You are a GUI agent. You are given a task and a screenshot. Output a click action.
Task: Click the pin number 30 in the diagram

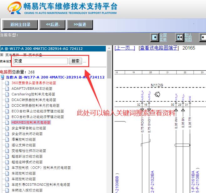pyautogui.click(x=173, y=105)
